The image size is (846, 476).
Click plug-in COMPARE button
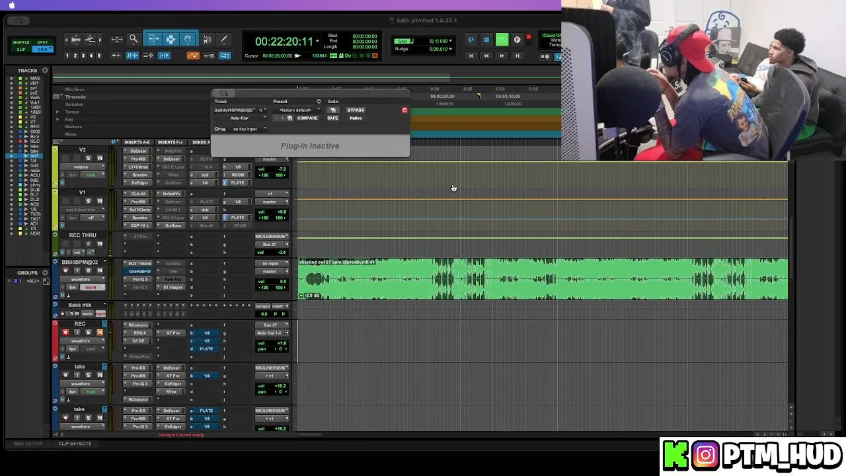[x=307, y=118]
